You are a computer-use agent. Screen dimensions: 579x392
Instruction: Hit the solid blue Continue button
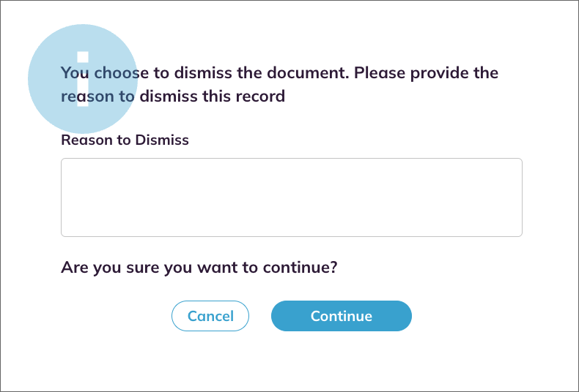341,316
